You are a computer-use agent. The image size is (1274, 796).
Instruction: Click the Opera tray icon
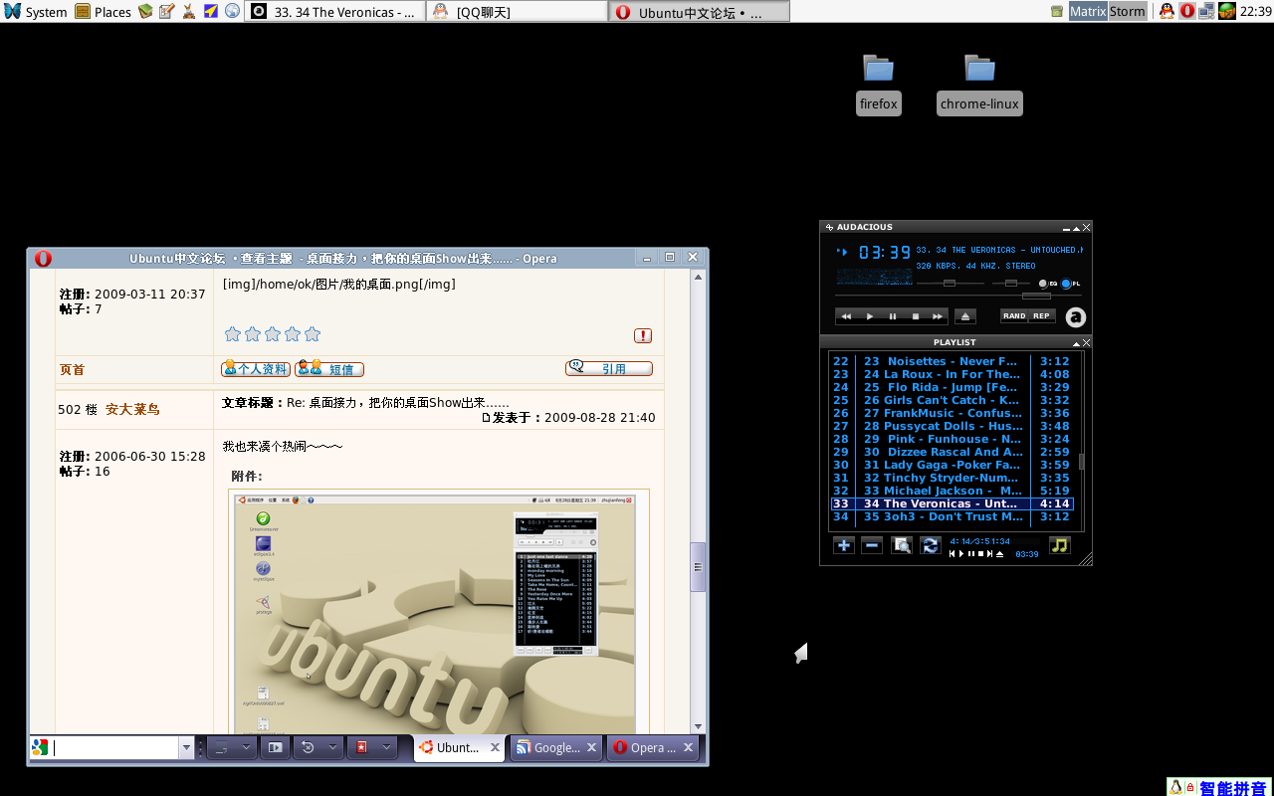[1187, 12]
